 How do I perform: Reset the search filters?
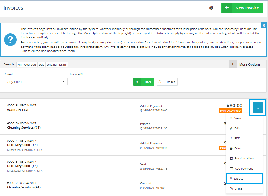tap(171, 82)
